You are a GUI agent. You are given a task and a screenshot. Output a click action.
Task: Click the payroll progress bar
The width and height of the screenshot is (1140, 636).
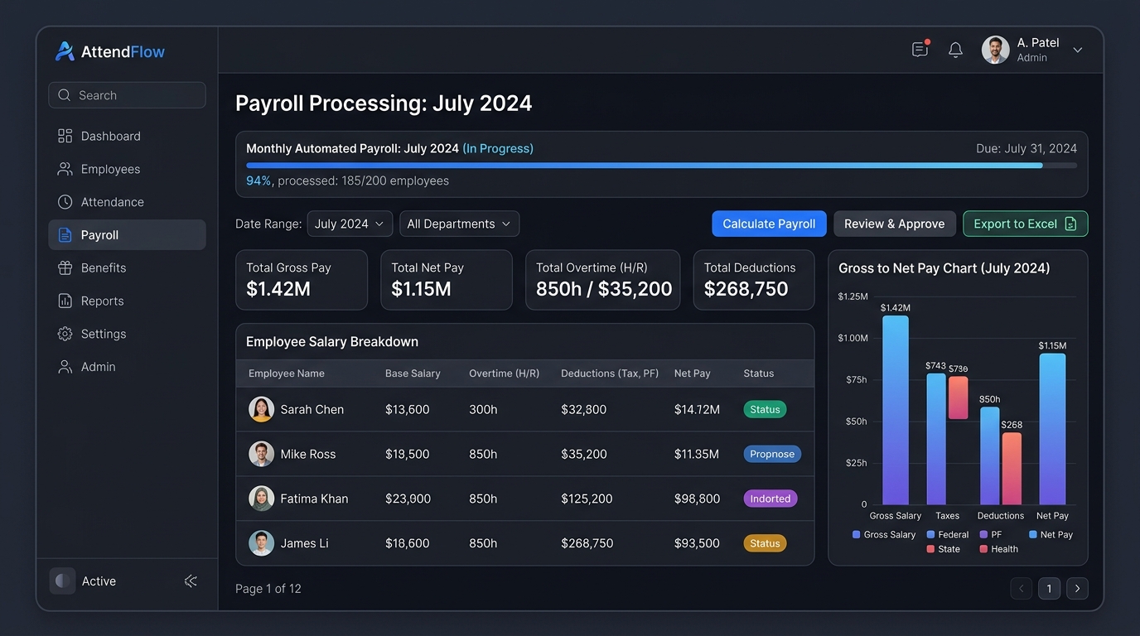point(662,166)
